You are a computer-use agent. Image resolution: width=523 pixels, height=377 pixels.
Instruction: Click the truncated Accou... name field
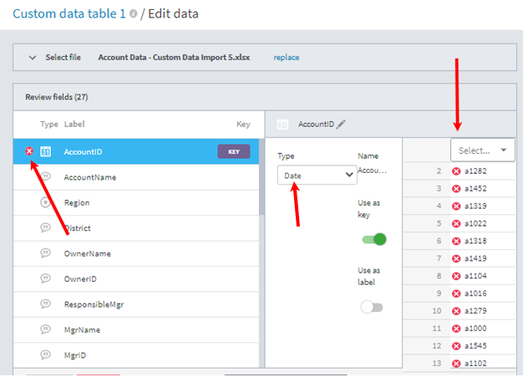tap(373, 171)
